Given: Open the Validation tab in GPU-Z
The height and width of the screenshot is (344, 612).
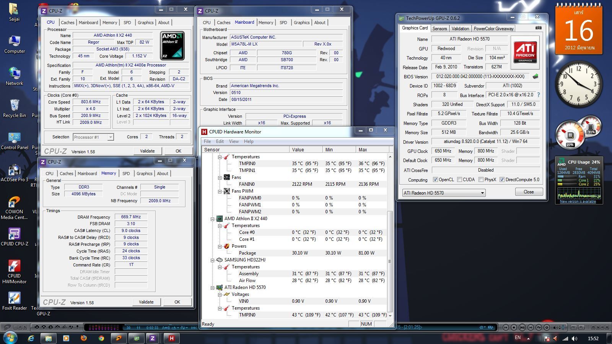Looking at the screenshot, I should tap(460, 29).
